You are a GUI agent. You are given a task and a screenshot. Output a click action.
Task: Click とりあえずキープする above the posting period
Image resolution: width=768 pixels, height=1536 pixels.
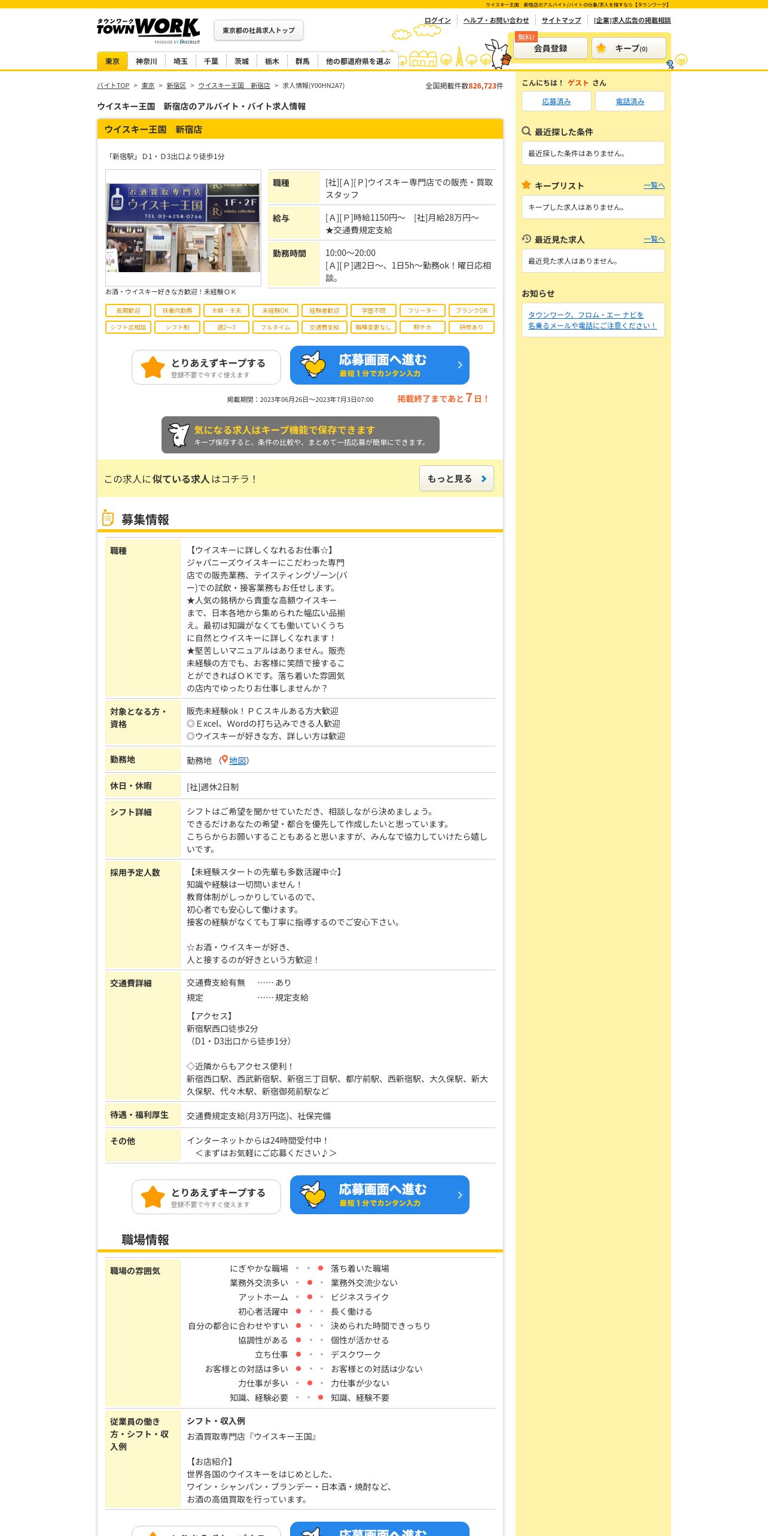206,367
